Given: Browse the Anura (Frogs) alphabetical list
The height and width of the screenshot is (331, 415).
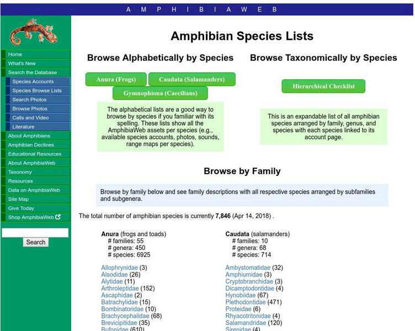Looking at the screenshot, I should click(x=116, y=79).
